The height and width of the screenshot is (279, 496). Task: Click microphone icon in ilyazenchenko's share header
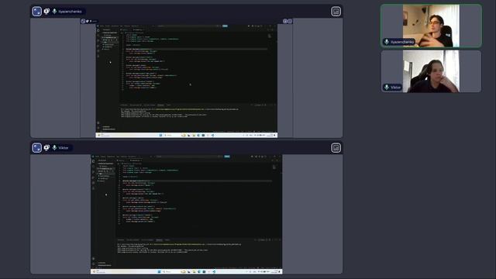tap(54, 12)
